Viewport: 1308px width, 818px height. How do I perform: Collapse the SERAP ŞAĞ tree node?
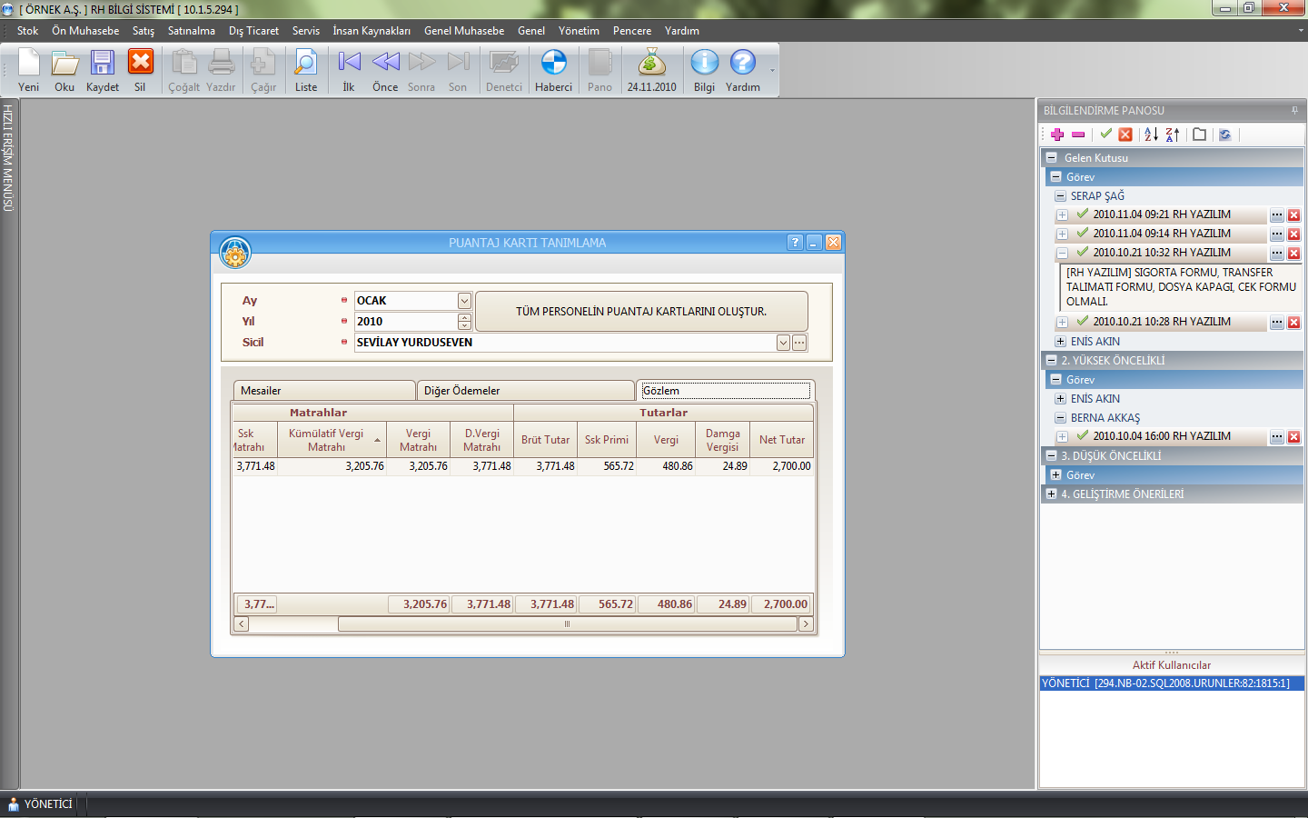tap(1060, 196)
